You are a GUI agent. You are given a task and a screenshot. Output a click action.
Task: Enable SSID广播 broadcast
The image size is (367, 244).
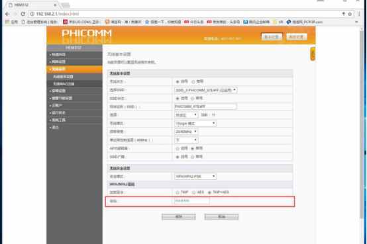coord(178,157)
